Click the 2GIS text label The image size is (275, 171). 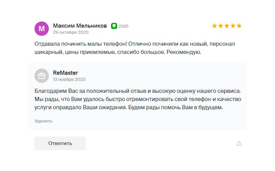123,26
